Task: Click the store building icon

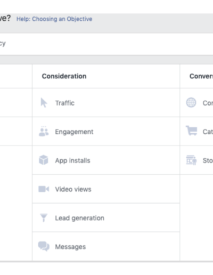Action: coord(191,160)
